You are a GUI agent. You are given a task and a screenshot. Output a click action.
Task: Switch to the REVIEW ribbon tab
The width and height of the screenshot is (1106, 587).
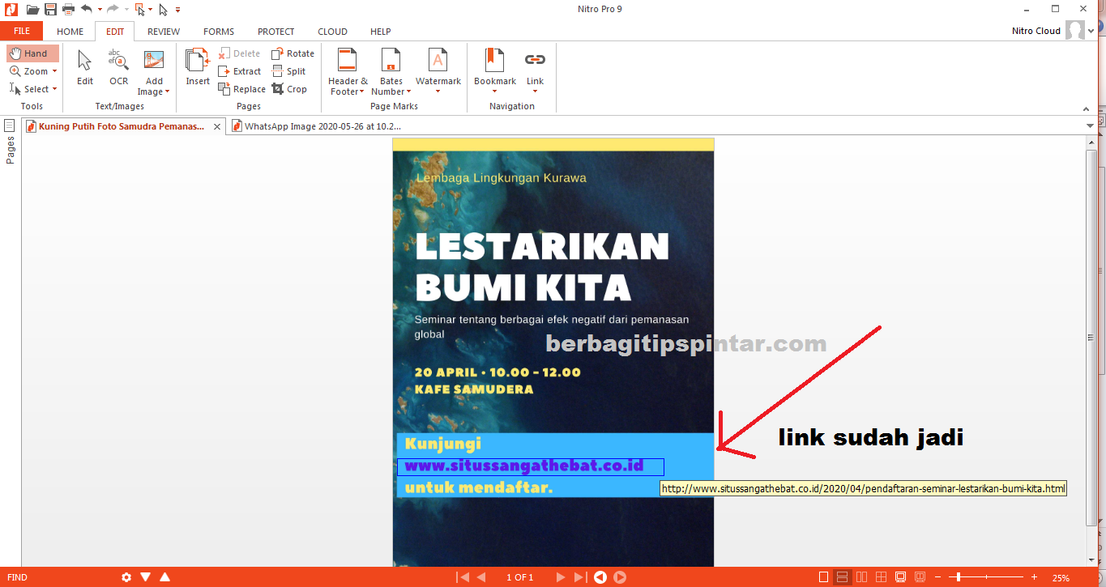[163, 32]
